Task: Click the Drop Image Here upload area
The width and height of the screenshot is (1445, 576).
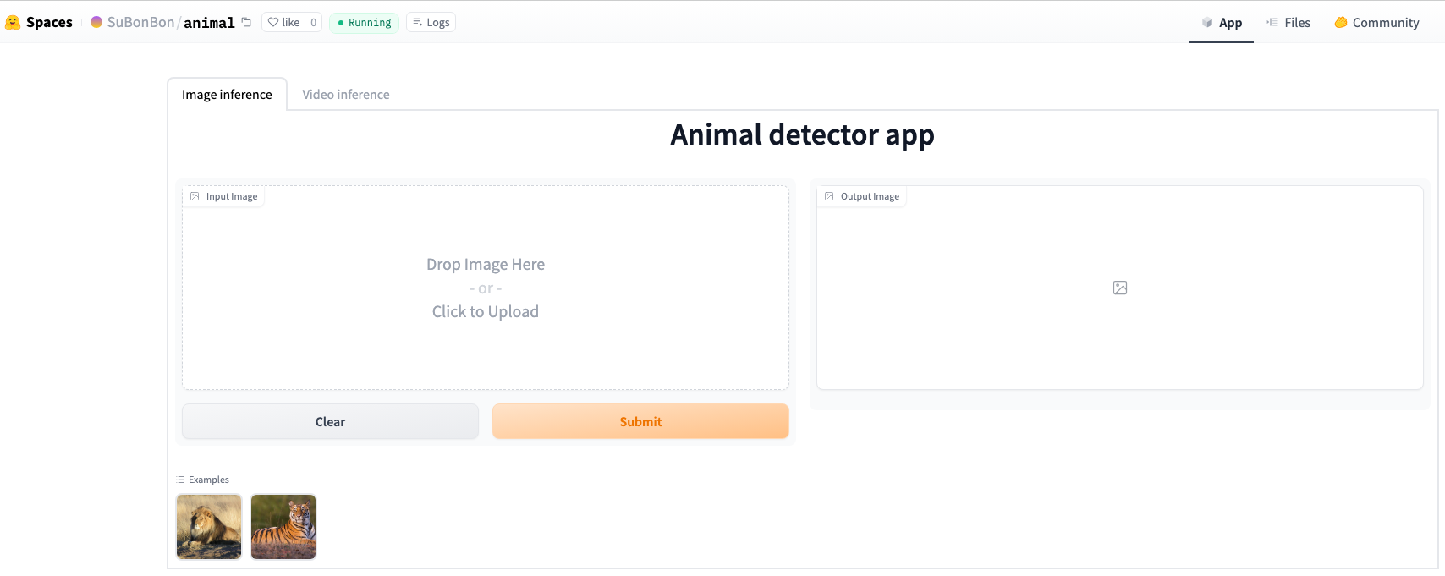Action: [x=485, y=288]
